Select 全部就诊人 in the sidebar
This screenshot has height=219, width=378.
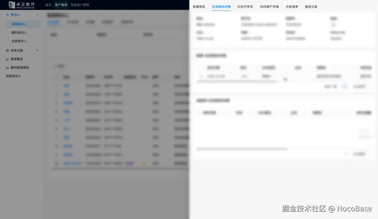pyautogui.click(x=19, y=41)
